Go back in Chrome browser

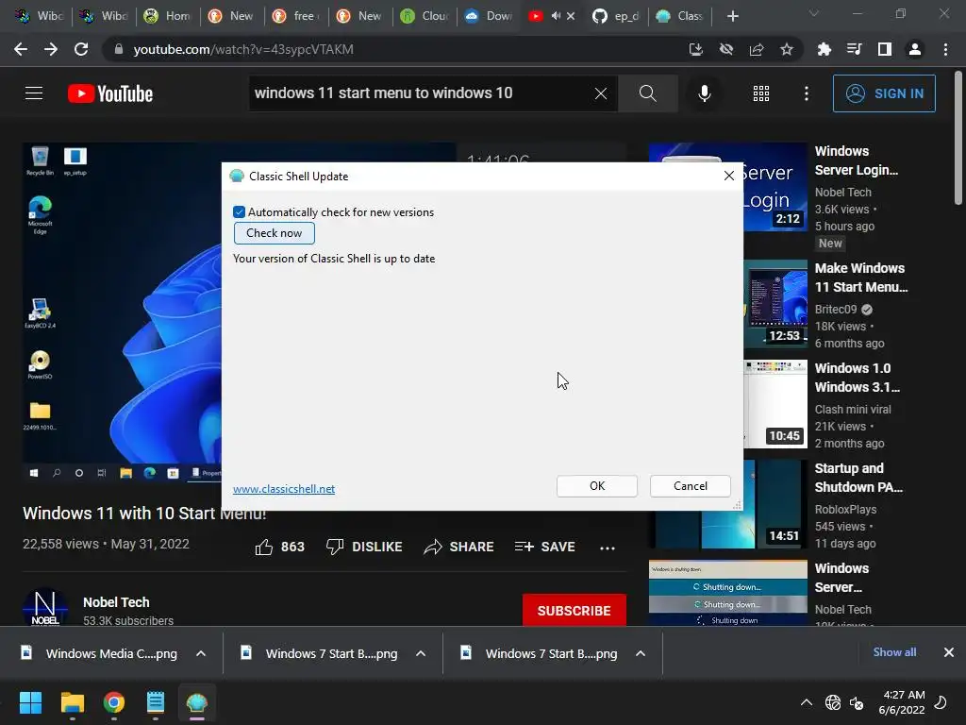point(21,49)
